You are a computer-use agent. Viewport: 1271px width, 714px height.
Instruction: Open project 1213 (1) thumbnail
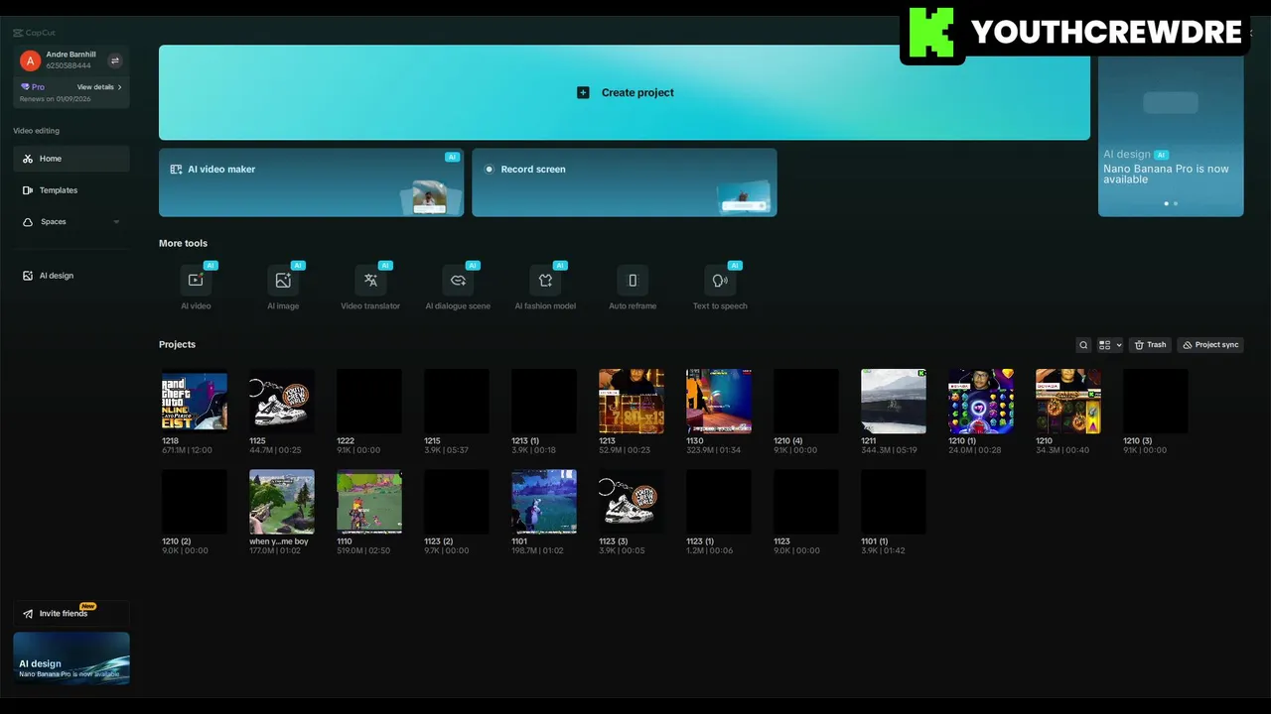(544, 402)
